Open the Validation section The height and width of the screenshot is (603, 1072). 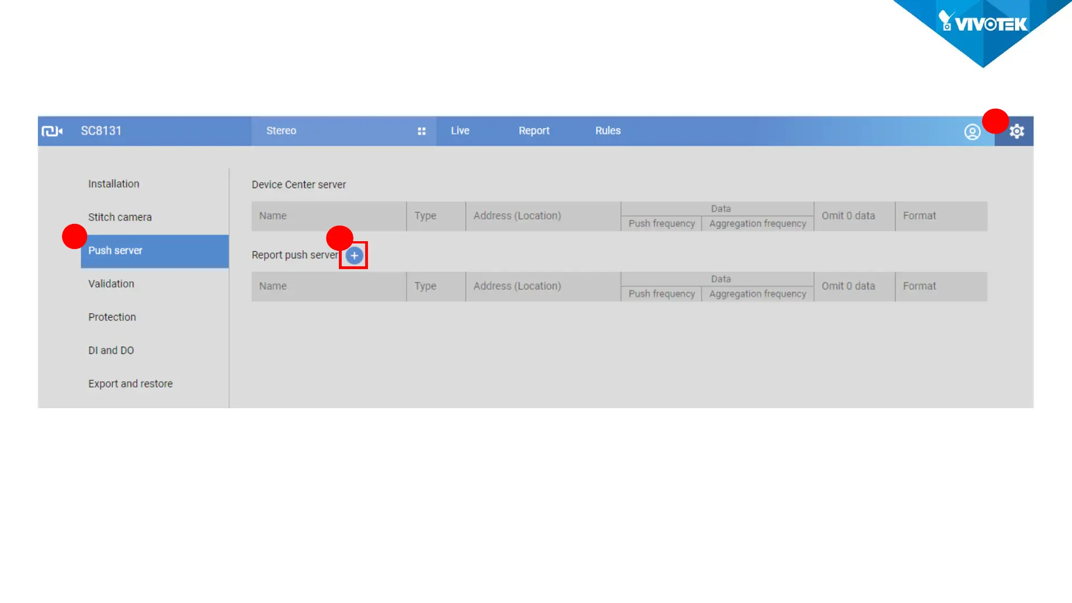(x=111, y=284)
